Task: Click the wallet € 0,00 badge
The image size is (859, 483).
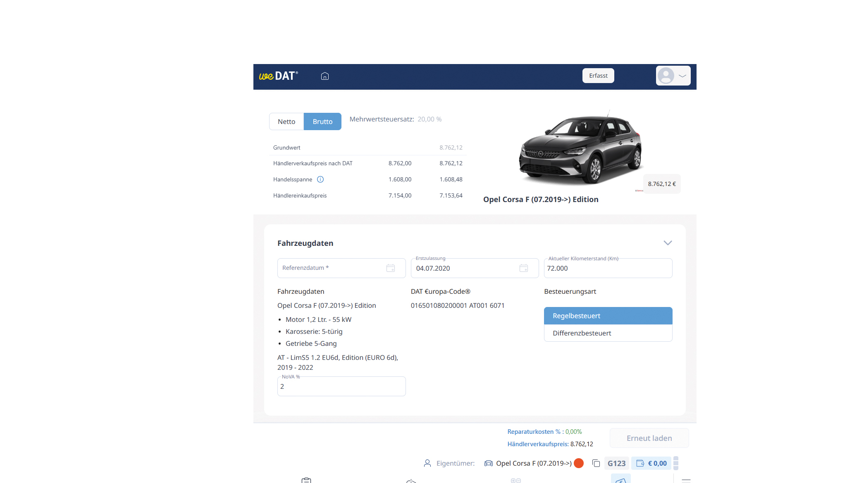Action: [651, 463]
